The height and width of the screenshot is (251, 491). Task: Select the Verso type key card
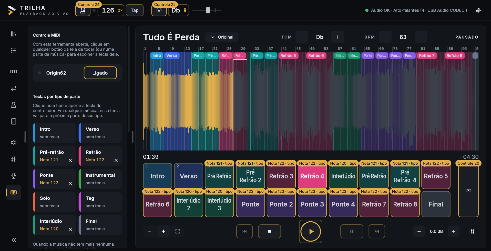click(x=100, y=133)
